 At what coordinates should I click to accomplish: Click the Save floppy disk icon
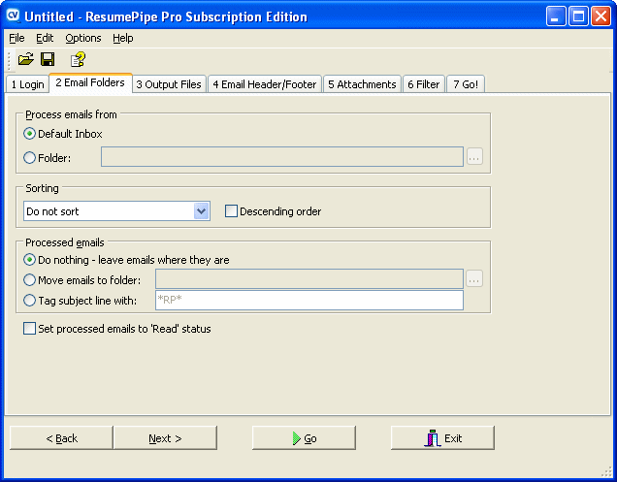(x=48, y=59)
